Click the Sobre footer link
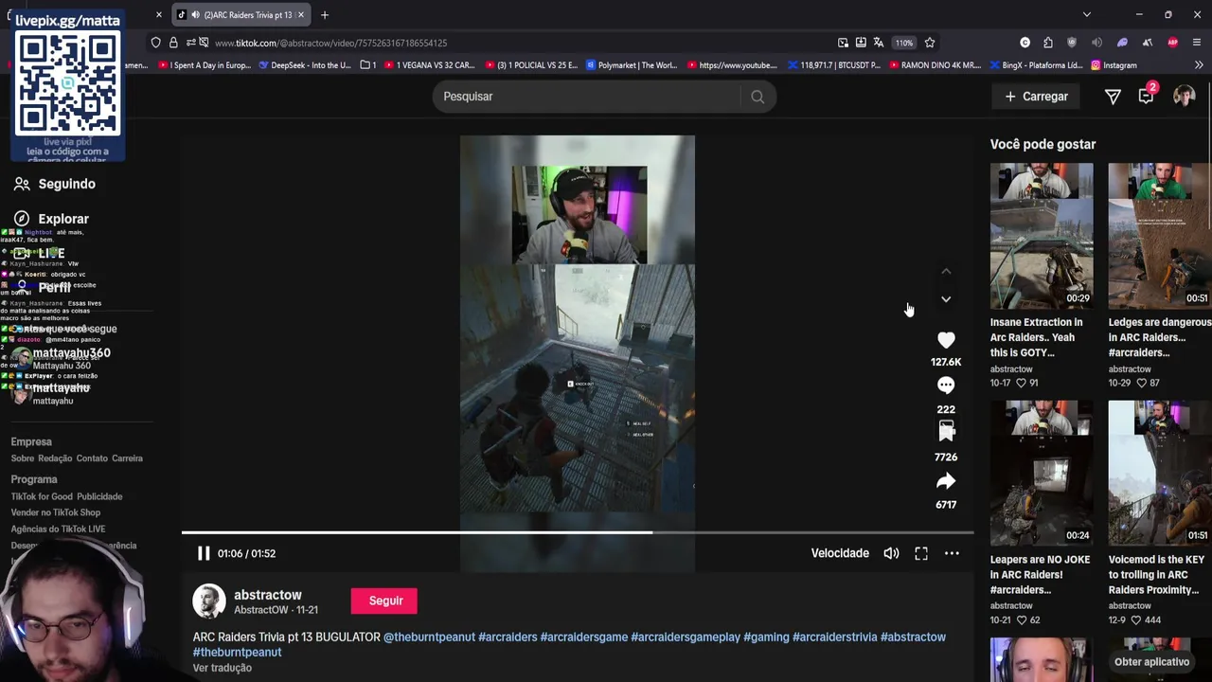This screenshot has width=1212, height=682. click(x=23, y=458)
